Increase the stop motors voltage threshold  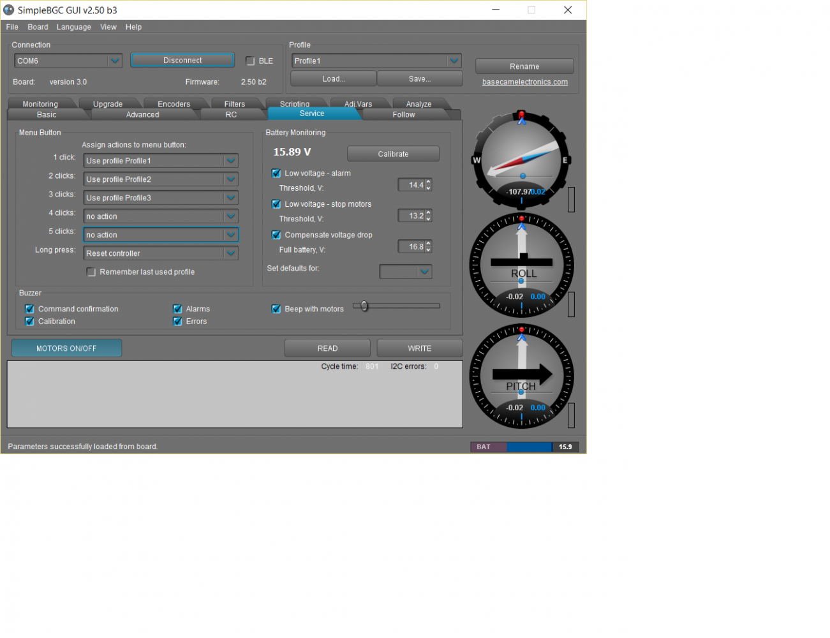coord(429,212)
